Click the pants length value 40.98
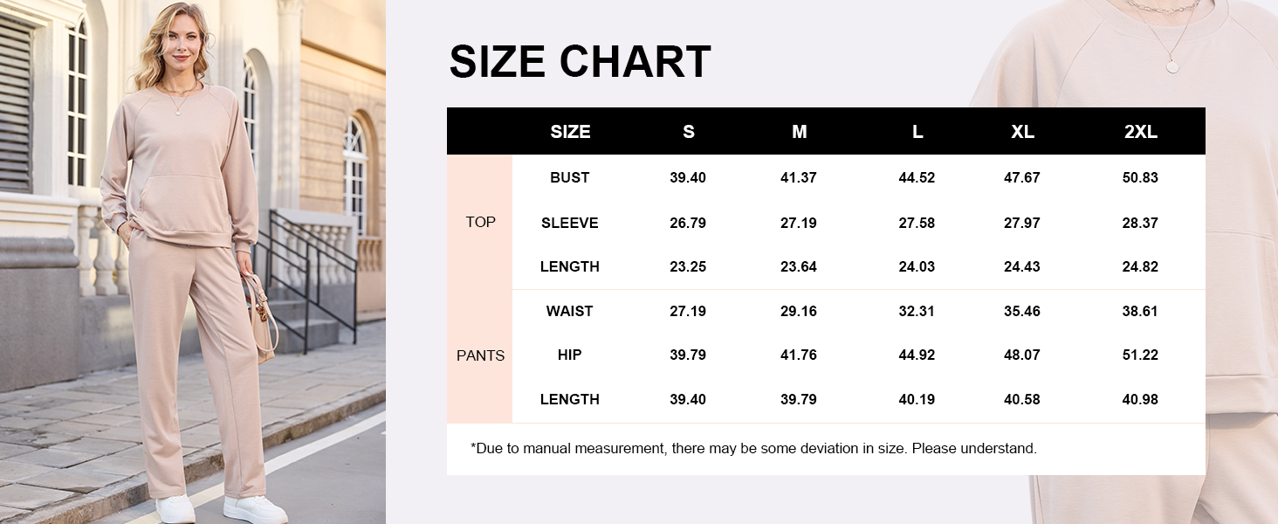 point(1140,399)
